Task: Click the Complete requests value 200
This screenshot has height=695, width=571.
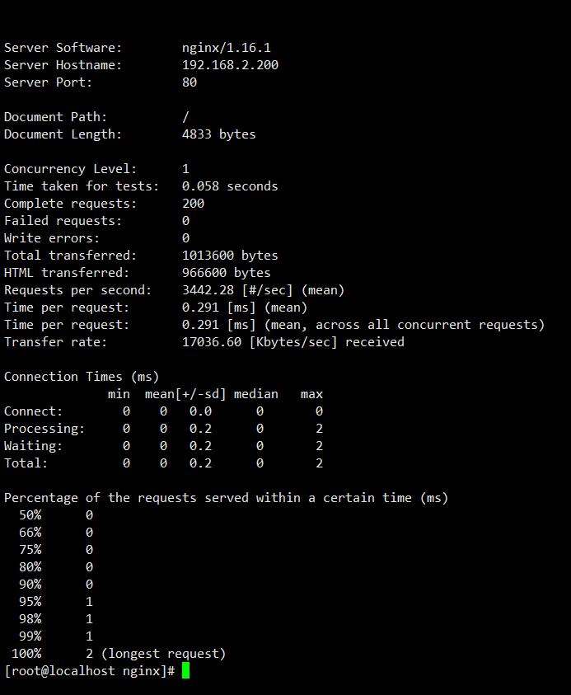Action: (x=193, y=204)
